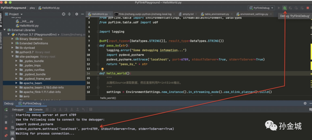The width and height of the screenshot is (312, 140).
Task: Locate the opened file in Project tree
Action: tap(64, 14)
